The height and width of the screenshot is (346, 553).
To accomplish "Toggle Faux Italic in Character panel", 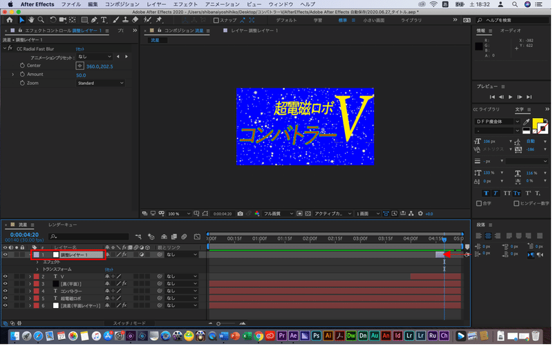I will click(496, 193).
